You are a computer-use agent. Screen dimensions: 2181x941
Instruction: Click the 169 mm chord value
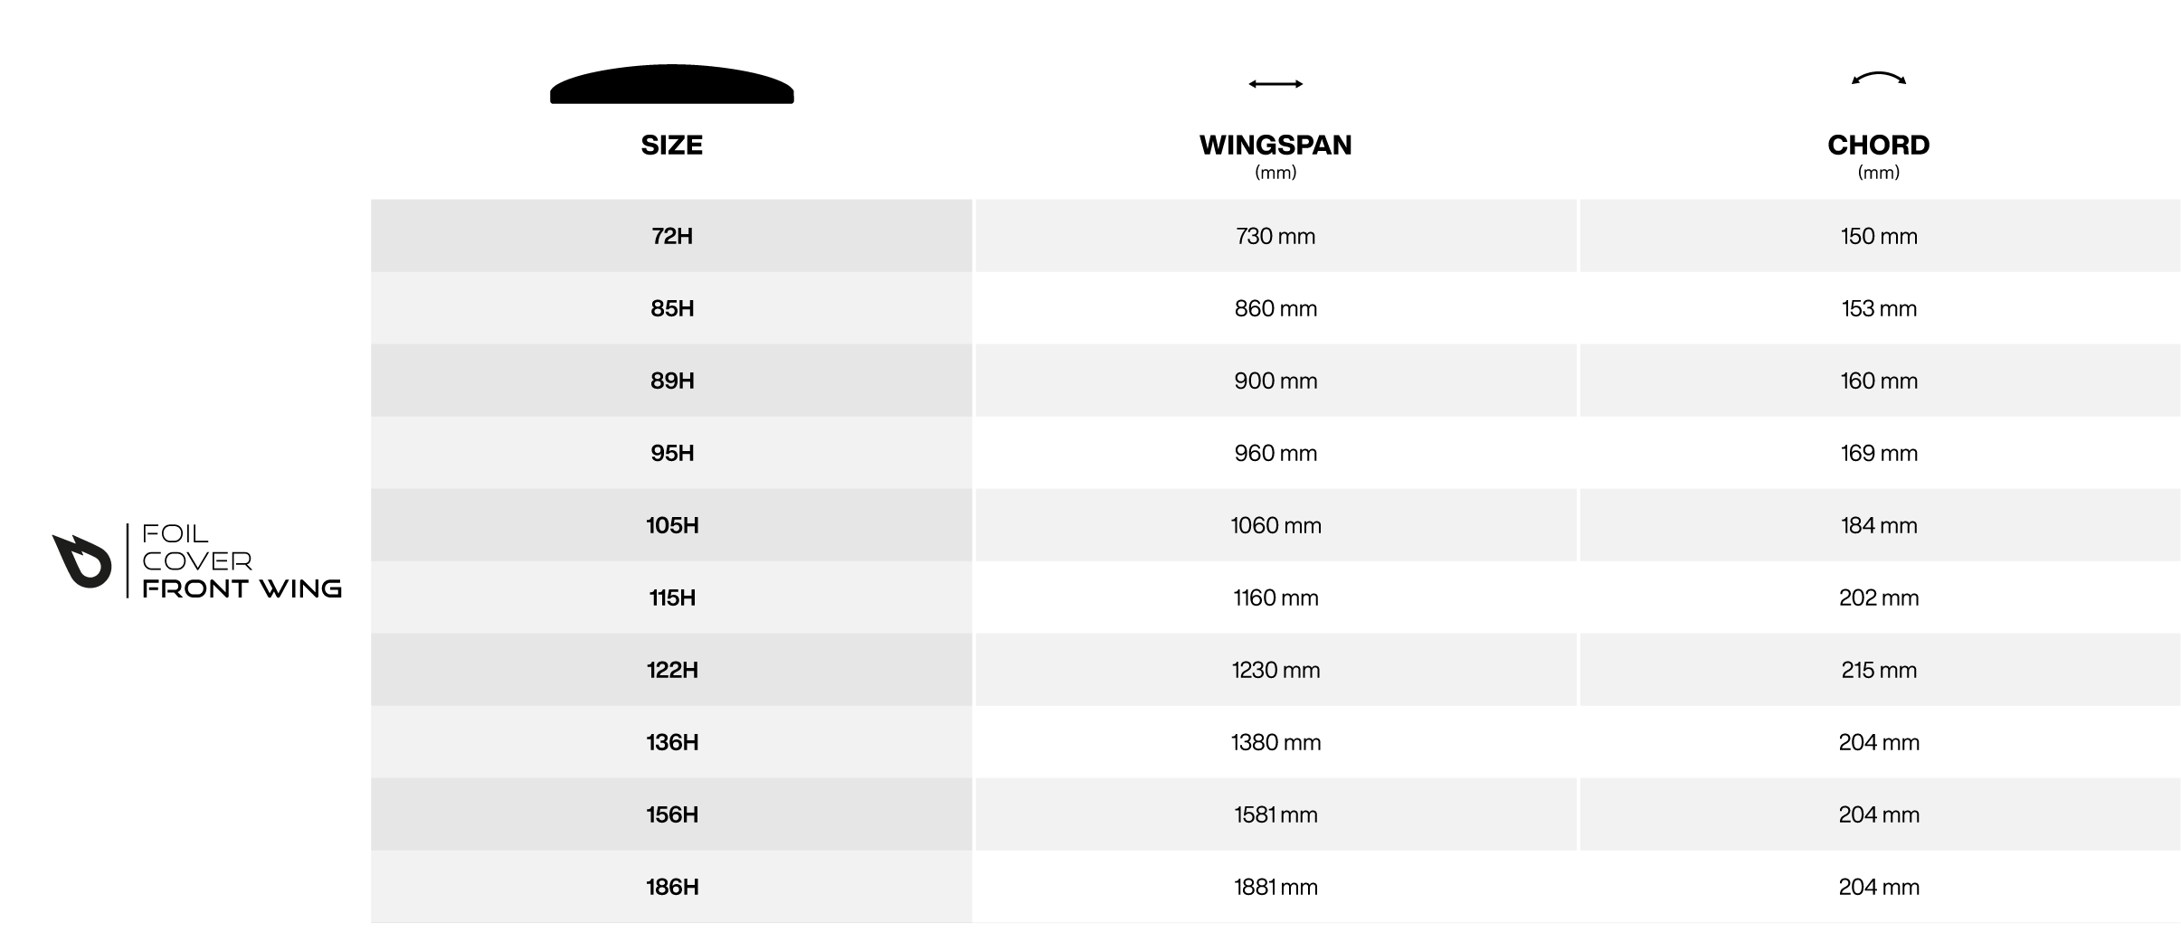(x=1879, y=453)
